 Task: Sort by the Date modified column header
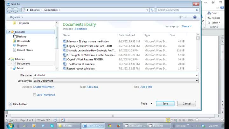click(x=127, y=35)
